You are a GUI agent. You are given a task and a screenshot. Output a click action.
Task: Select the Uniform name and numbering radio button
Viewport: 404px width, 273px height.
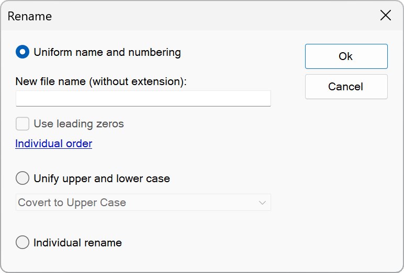click(x=23, y=52)
